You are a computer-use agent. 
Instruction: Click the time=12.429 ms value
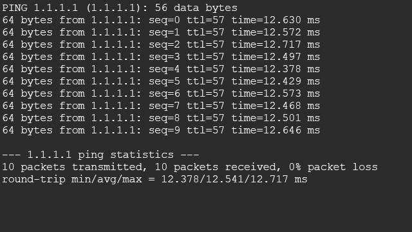(276, 81)
